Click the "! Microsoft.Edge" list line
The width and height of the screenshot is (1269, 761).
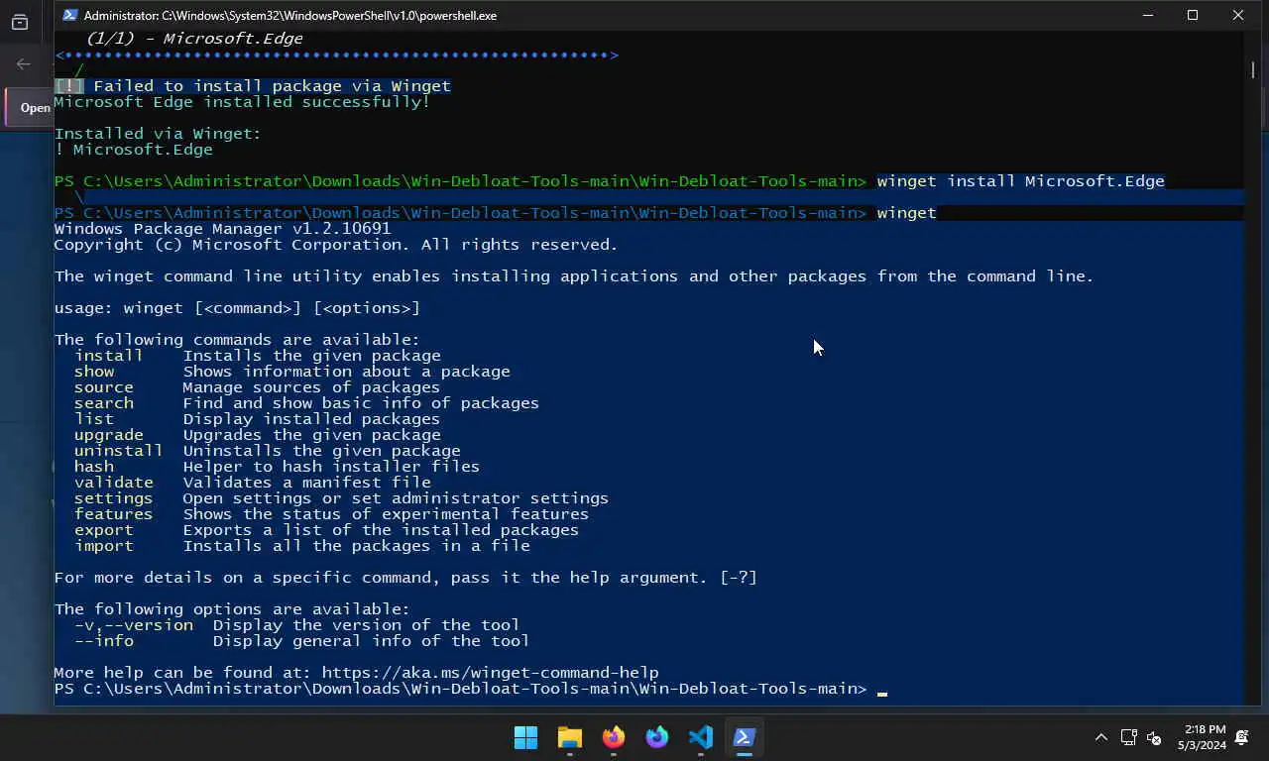(133, 150)
